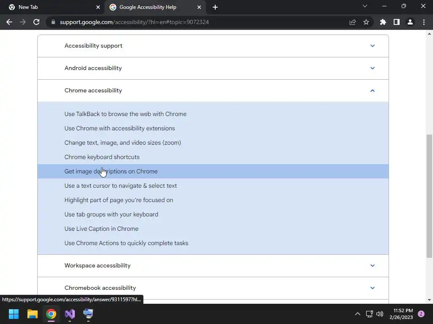Expand Workspace accessibility section
This screenshot has width=433, height=324.
(213, 266)
